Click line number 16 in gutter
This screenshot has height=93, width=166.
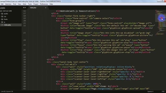[x=24, y=11]
